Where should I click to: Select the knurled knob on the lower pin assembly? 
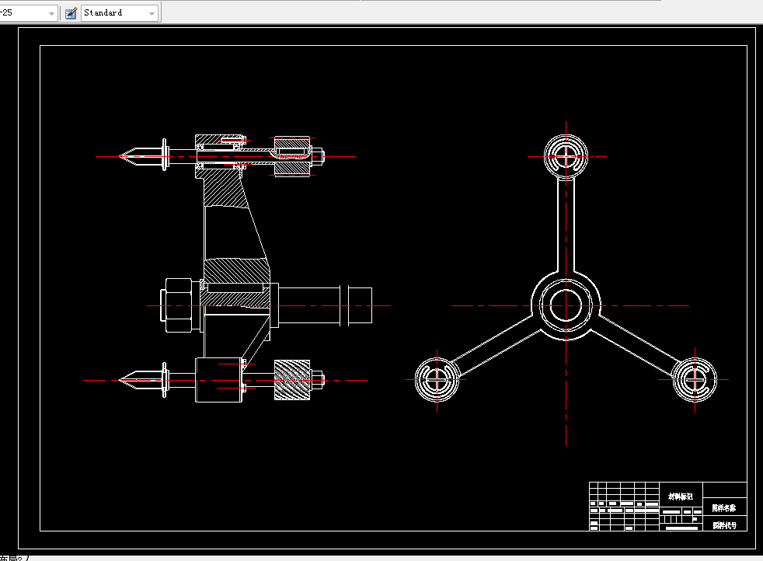(292, 380)
